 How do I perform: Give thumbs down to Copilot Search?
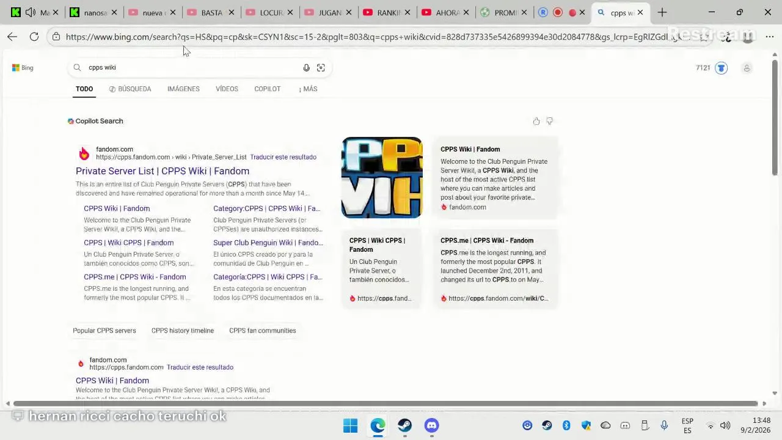click(549, 121)
